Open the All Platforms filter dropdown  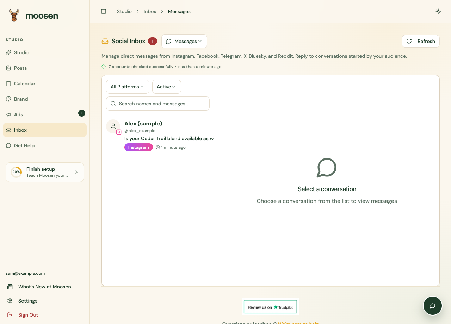coord(128,87)
